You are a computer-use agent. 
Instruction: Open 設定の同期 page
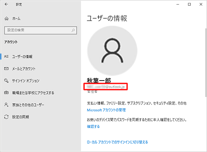21,117
